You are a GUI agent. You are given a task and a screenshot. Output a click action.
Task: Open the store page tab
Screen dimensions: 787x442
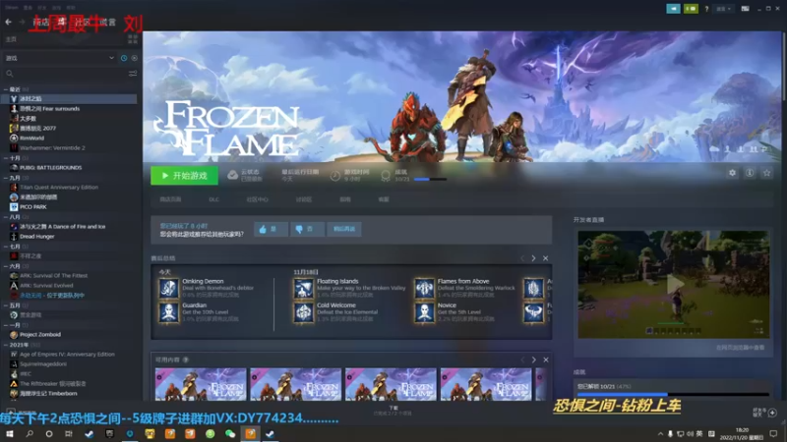click(x=170, y=199)
